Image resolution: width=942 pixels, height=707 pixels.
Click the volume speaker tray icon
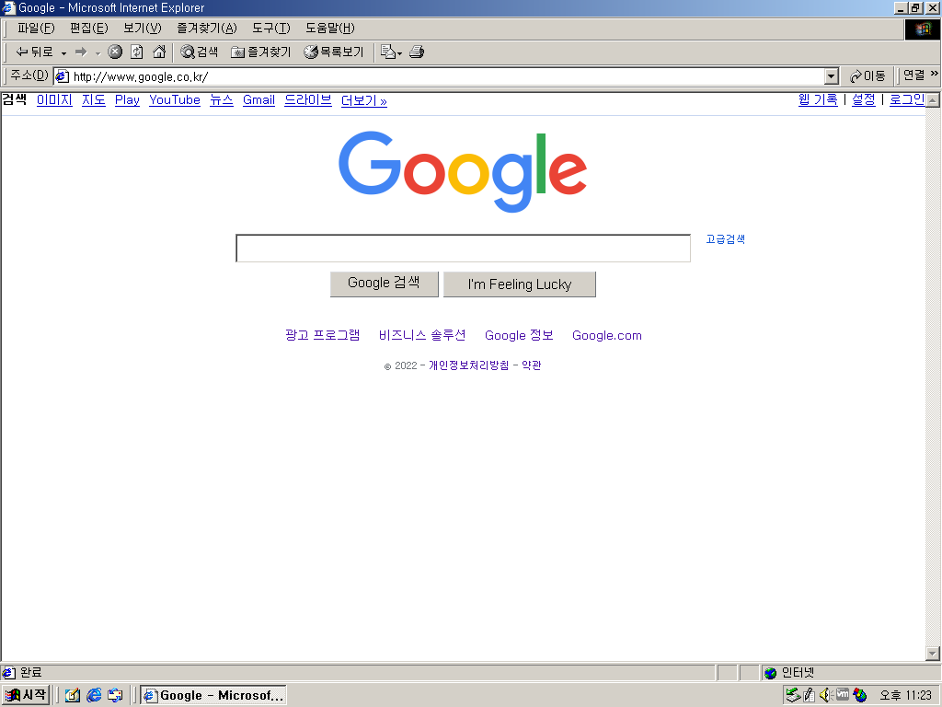(825, 695)
